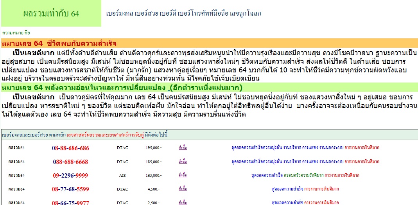Select the phone number 09-2296-9999

[71, 176]
